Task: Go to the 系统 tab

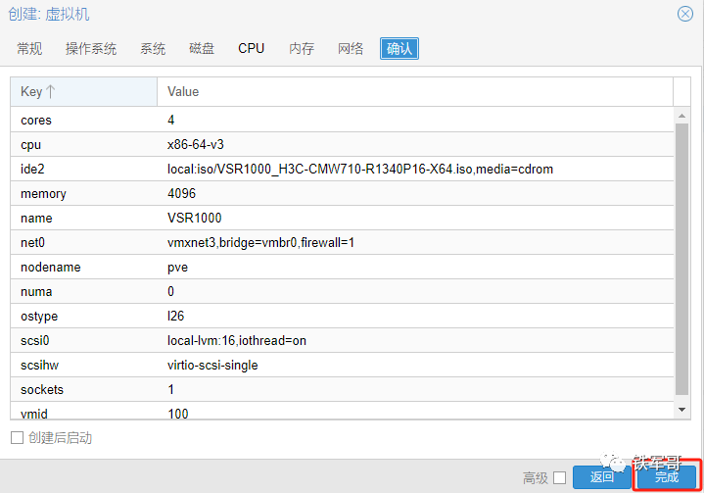Action: pos(153,49)
